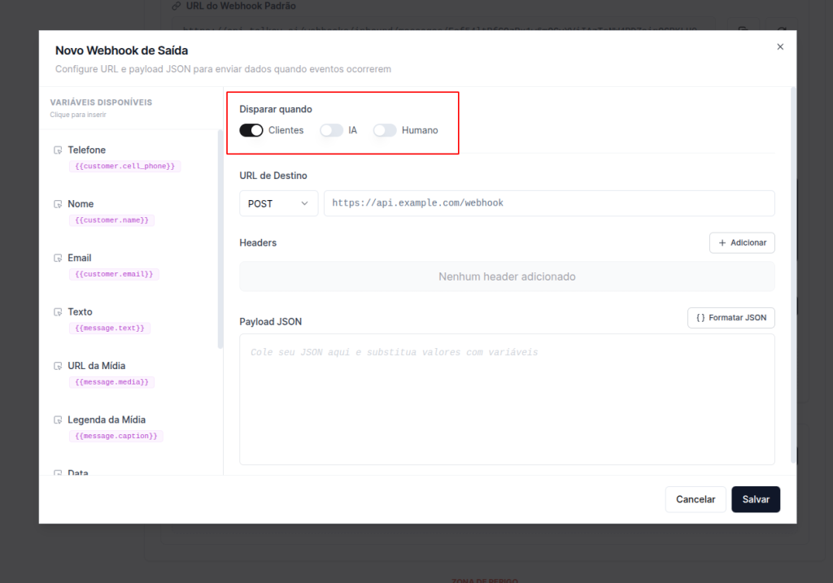Cancel the webhook creation

pos(696,499)
